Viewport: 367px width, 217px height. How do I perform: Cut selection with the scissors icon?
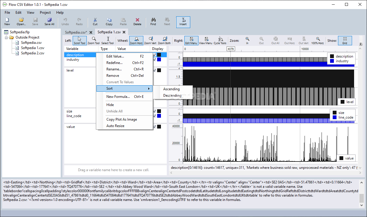[x=95, y=22]
